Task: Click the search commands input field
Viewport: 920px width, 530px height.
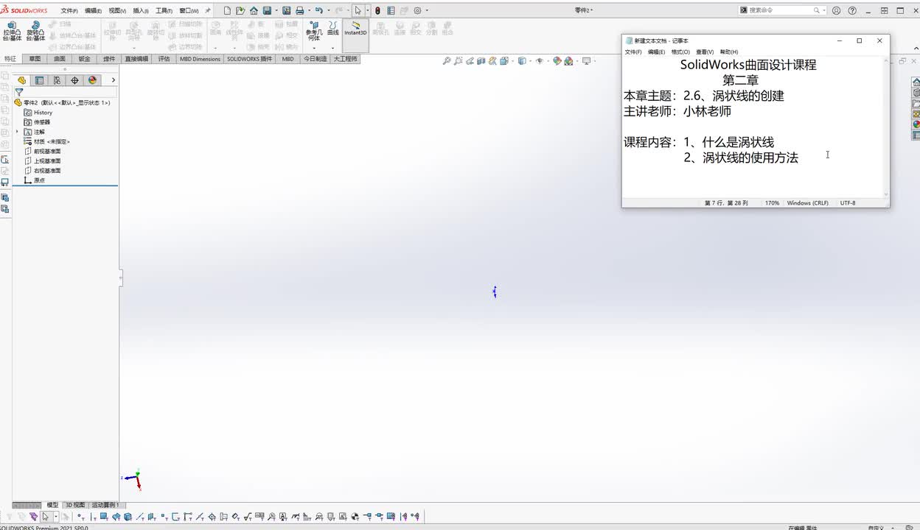Action: pyautogui.click(x=781, y=10)
